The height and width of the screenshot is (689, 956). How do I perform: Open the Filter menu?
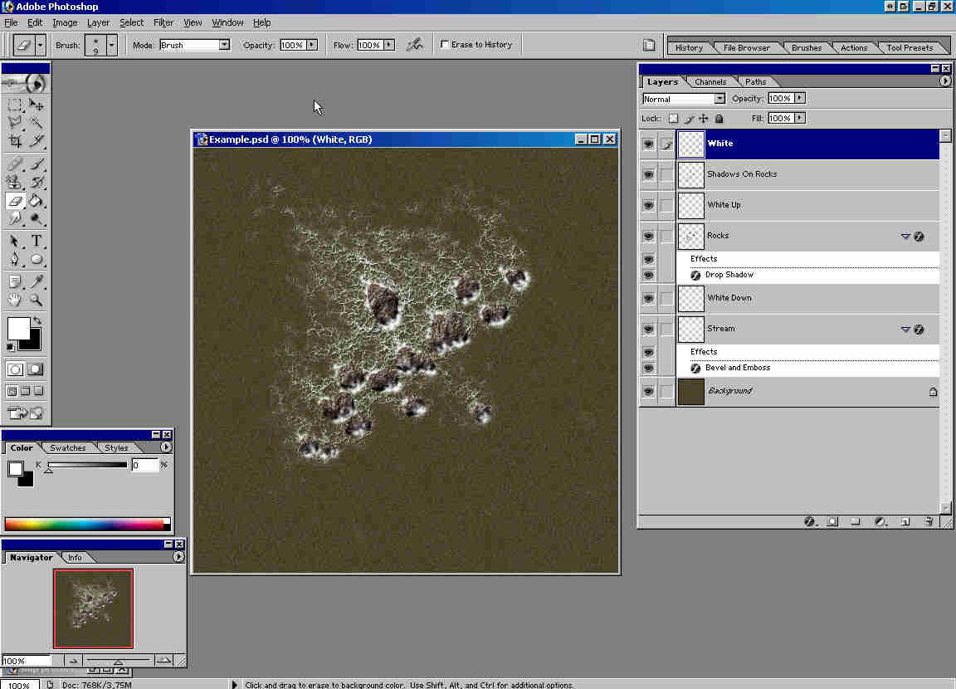pos(163,22)
